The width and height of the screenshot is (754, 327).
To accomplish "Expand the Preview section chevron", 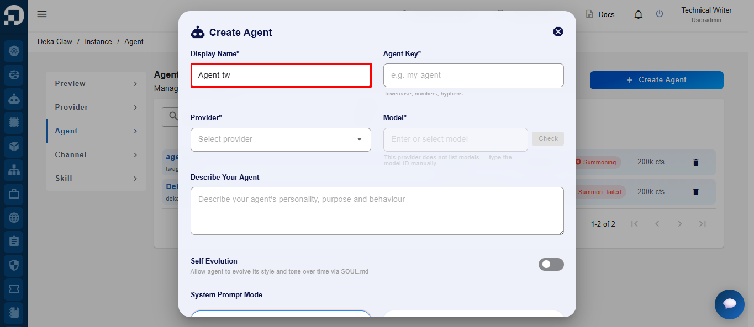I will coord(135,84).
